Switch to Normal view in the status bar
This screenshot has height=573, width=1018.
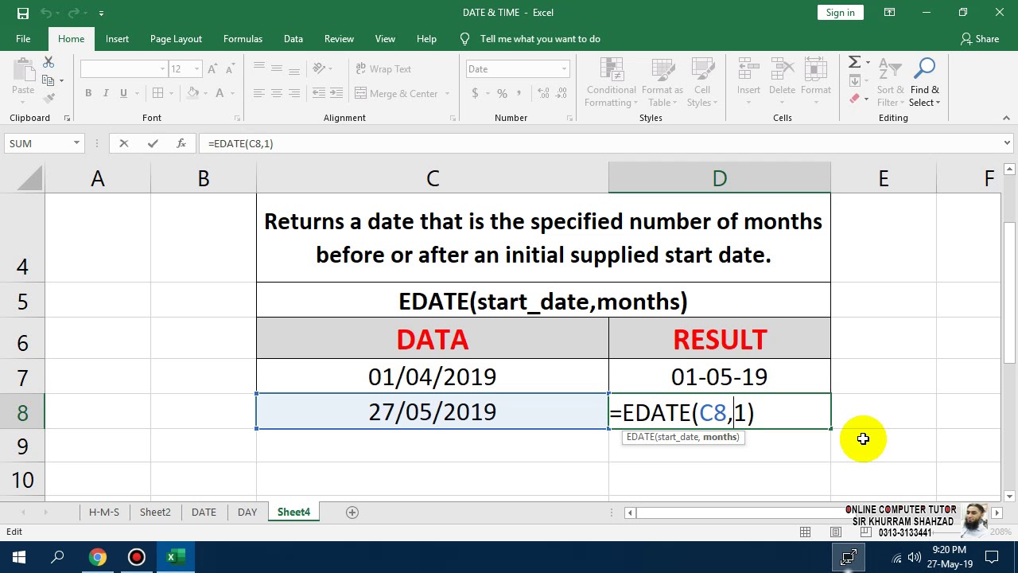click(x=806, y=532)
